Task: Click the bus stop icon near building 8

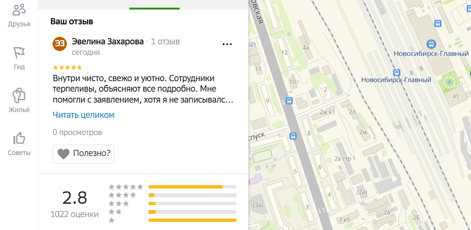Action: (293, 136)
